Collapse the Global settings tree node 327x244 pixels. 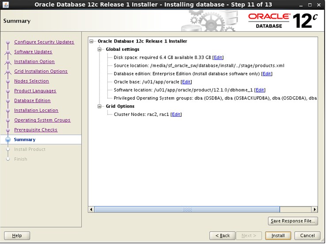[99, 50]
